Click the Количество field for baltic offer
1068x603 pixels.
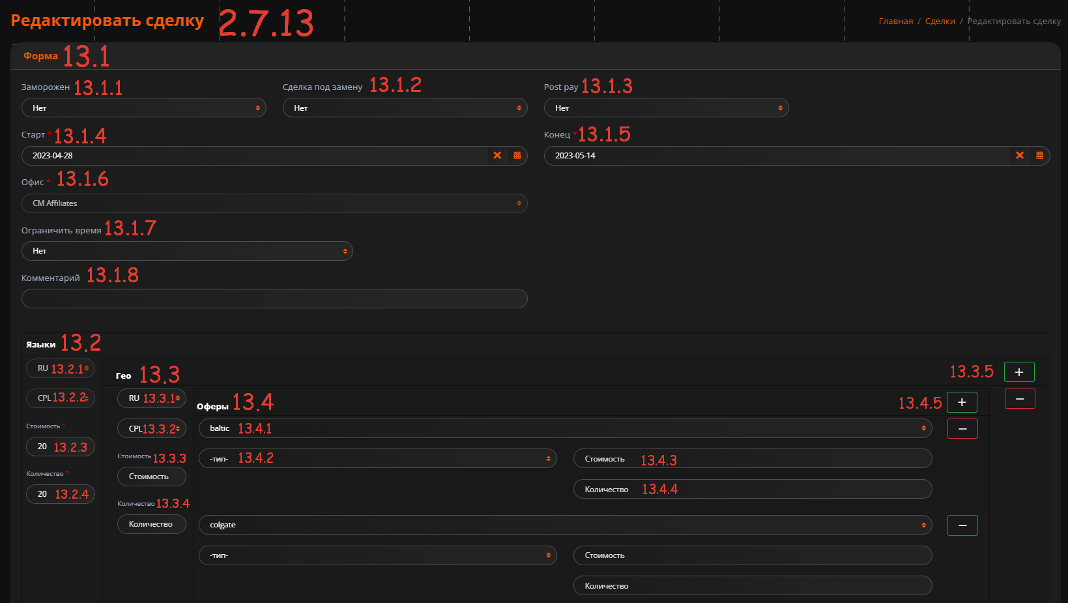753,489
